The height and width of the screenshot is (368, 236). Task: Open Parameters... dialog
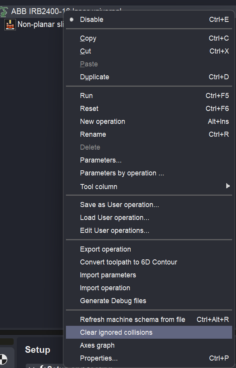click(101, 160)
